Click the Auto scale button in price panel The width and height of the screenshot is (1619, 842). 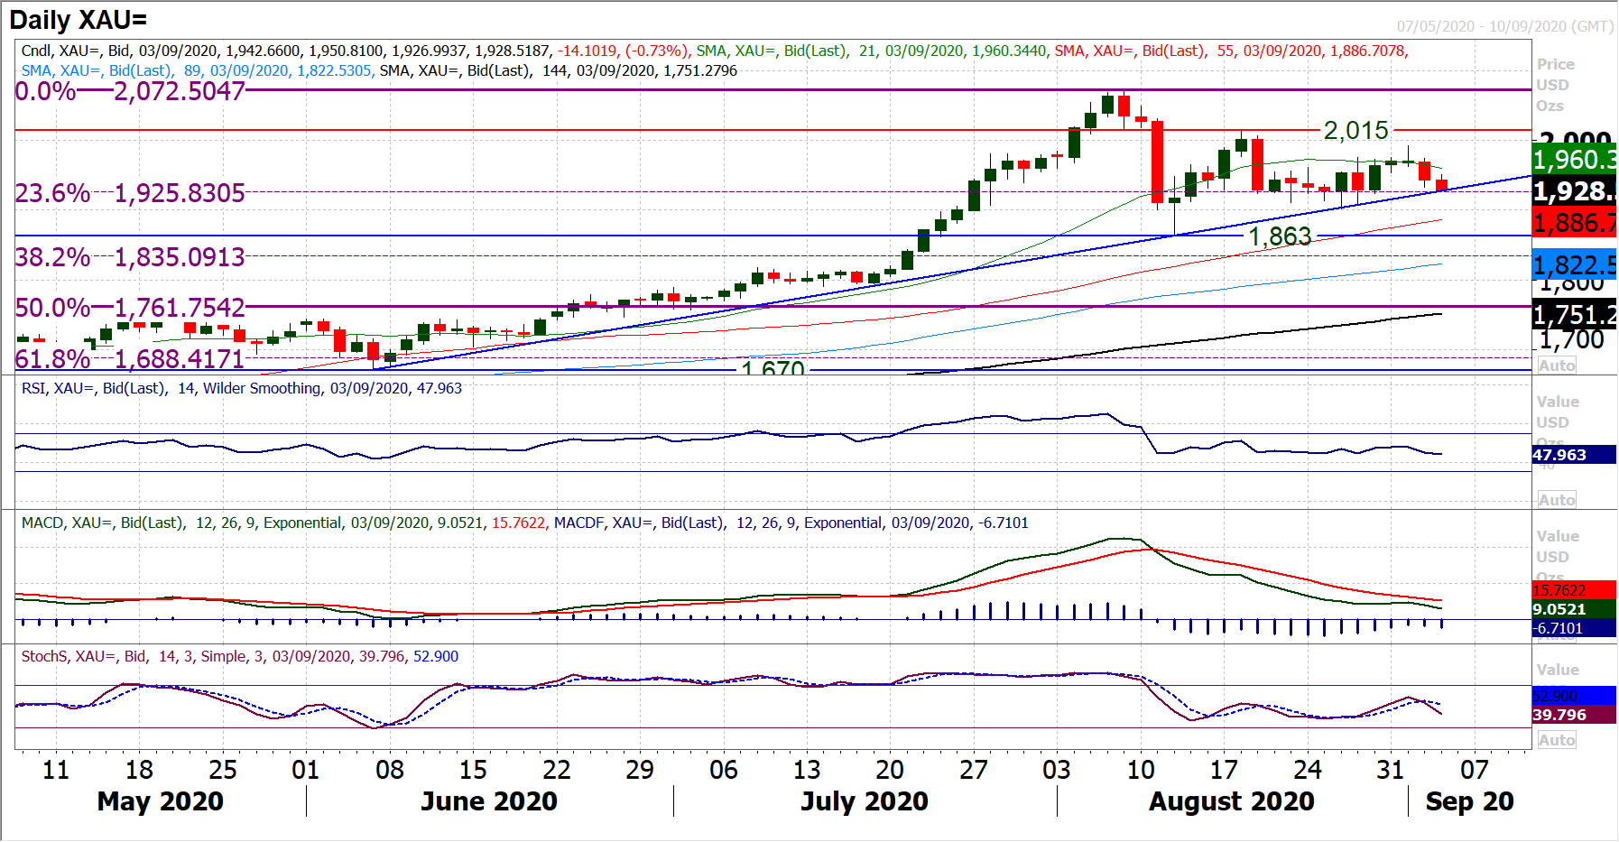[1557, 365]
